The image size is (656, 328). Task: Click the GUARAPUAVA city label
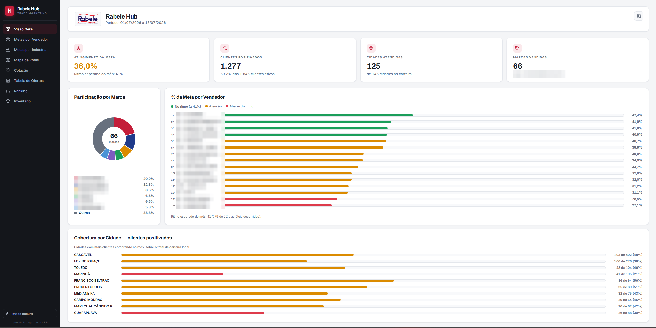pyautogui.click(x=85, y=313)
